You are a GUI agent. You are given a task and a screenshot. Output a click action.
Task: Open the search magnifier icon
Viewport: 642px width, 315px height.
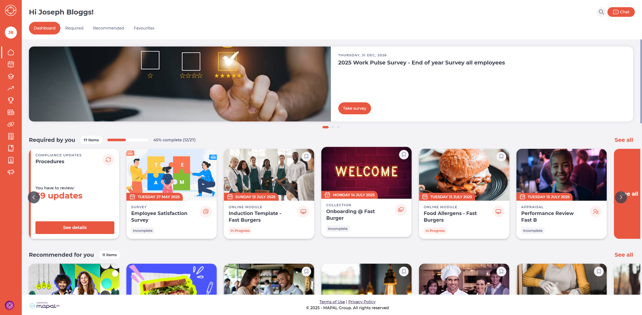[601, 12]
